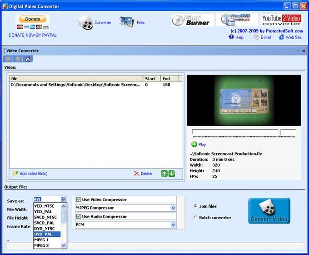Click the AVI Save as field

point(47,199)
